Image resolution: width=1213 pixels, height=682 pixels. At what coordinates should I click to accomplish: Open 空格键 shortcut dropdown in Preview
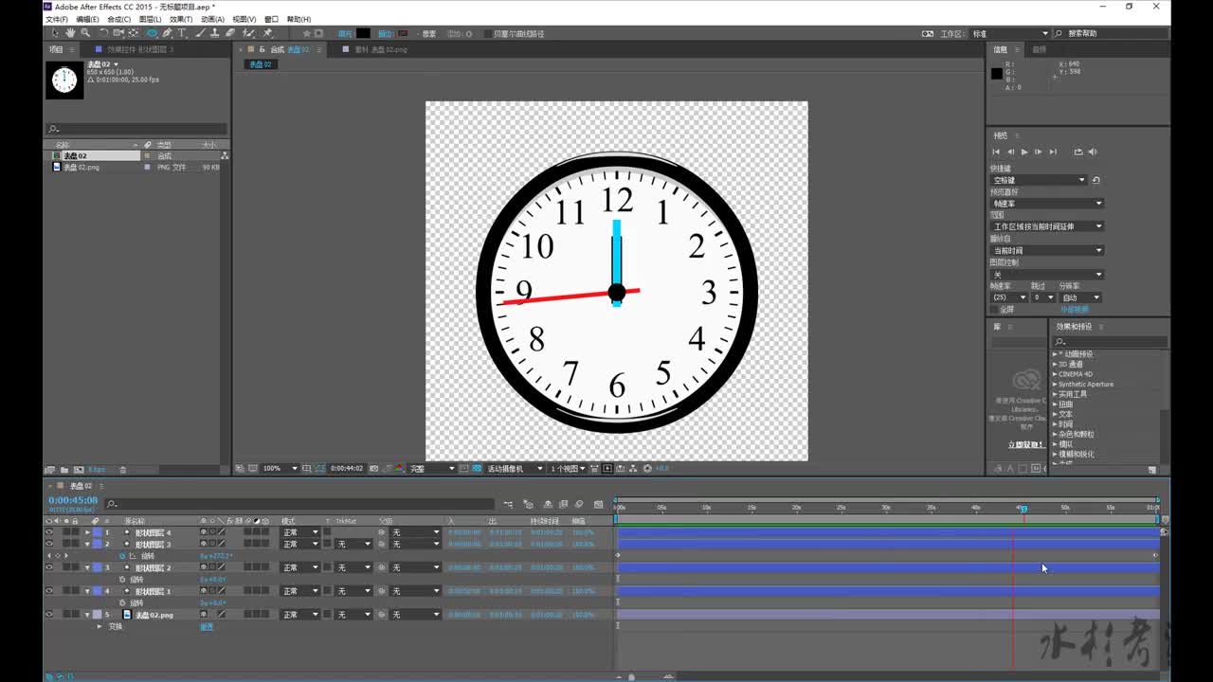[x=1039, y=180]
